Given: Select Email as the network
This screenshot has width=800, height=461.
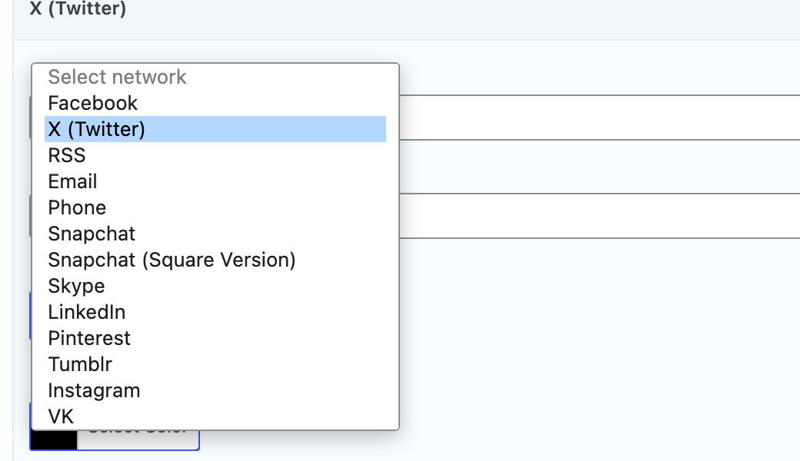Looking at the screenshot, I should (x=215, y=181).
